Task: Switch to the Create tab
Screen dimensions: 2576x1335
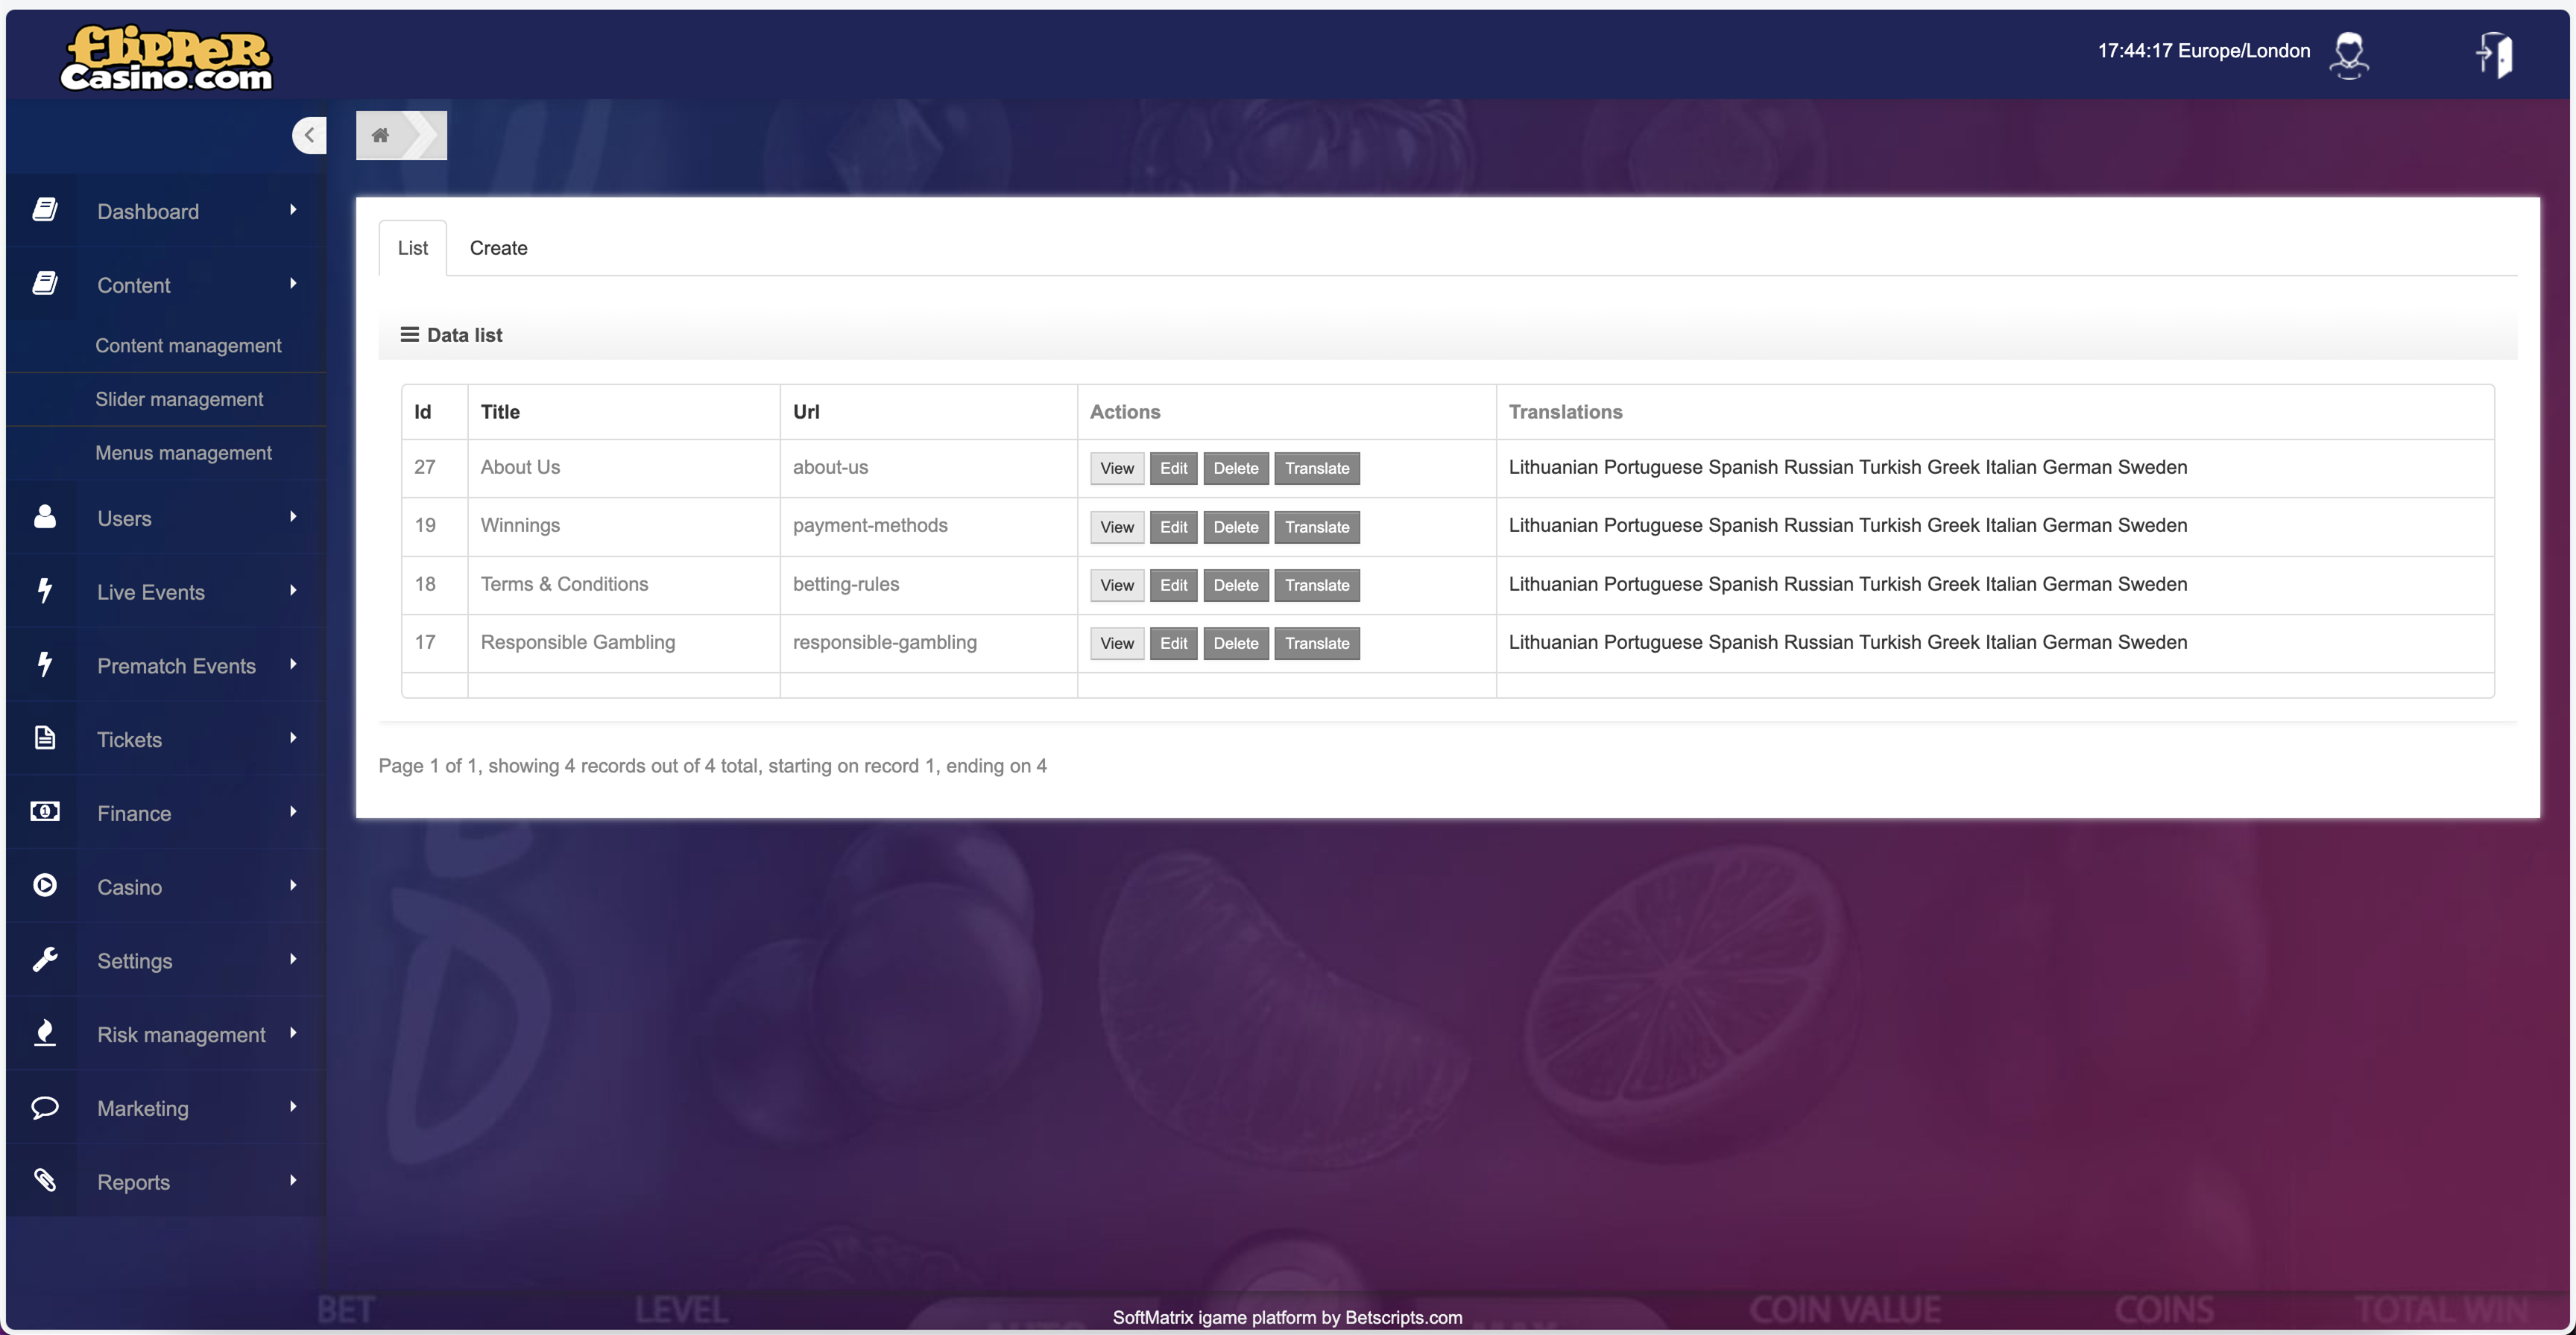Action: click(498, 248)
